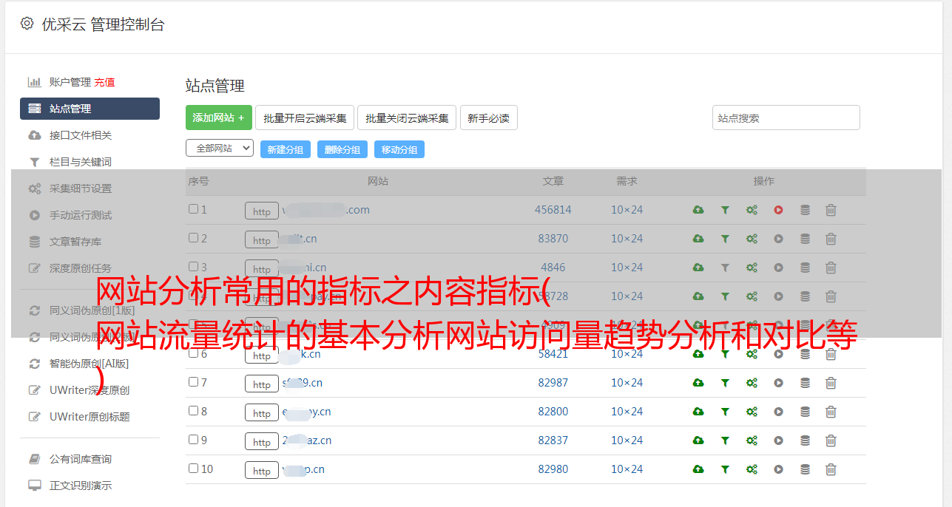Click the red play icon in row 1
The height and width of the screenshot is (507, 952).
click(778, 210)
